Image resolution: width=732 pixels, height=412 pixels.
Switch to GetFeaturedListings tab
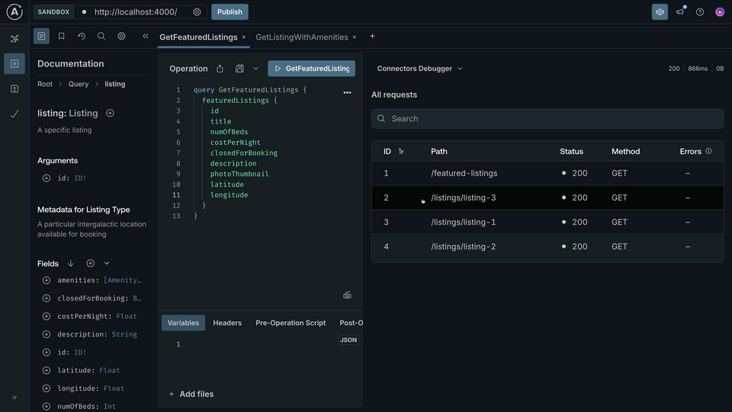pos(198,37)
